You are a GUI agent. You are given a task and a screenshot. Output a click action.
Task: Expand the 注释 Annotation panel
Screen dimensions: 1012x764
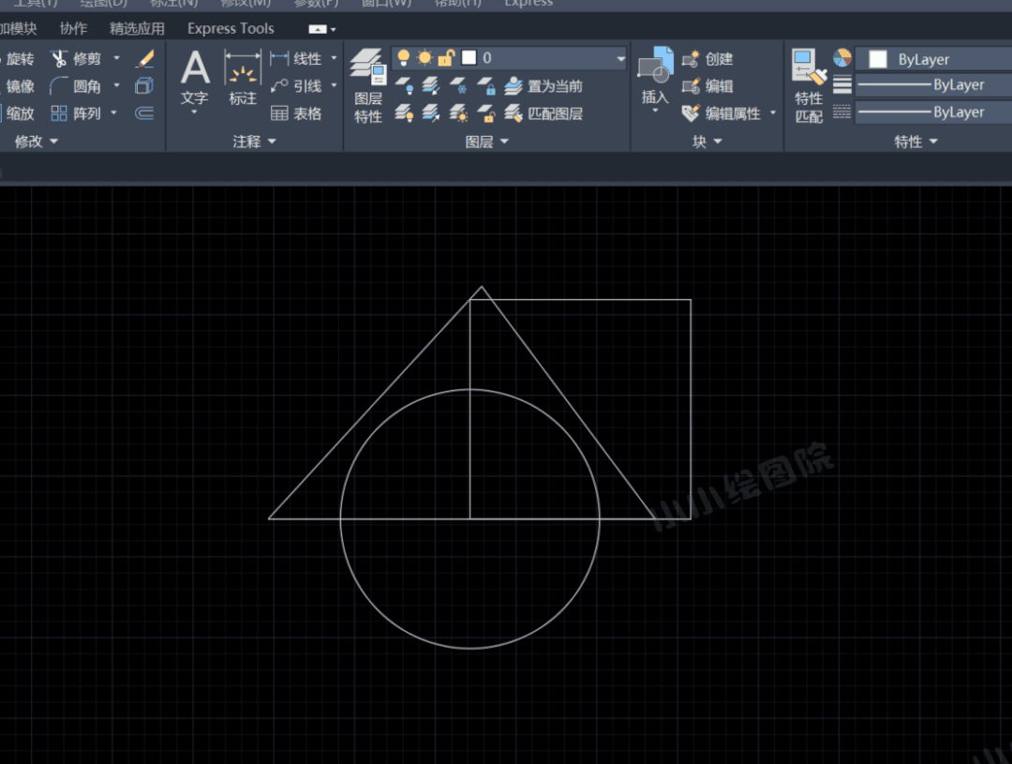[x=254, y=142]
